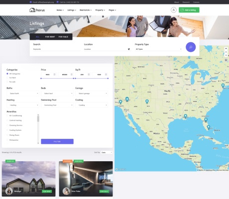Open the Listings navigation menu
Image resolution: width=229 pixels, height=199 pixels.
click(x=72, y=10)
